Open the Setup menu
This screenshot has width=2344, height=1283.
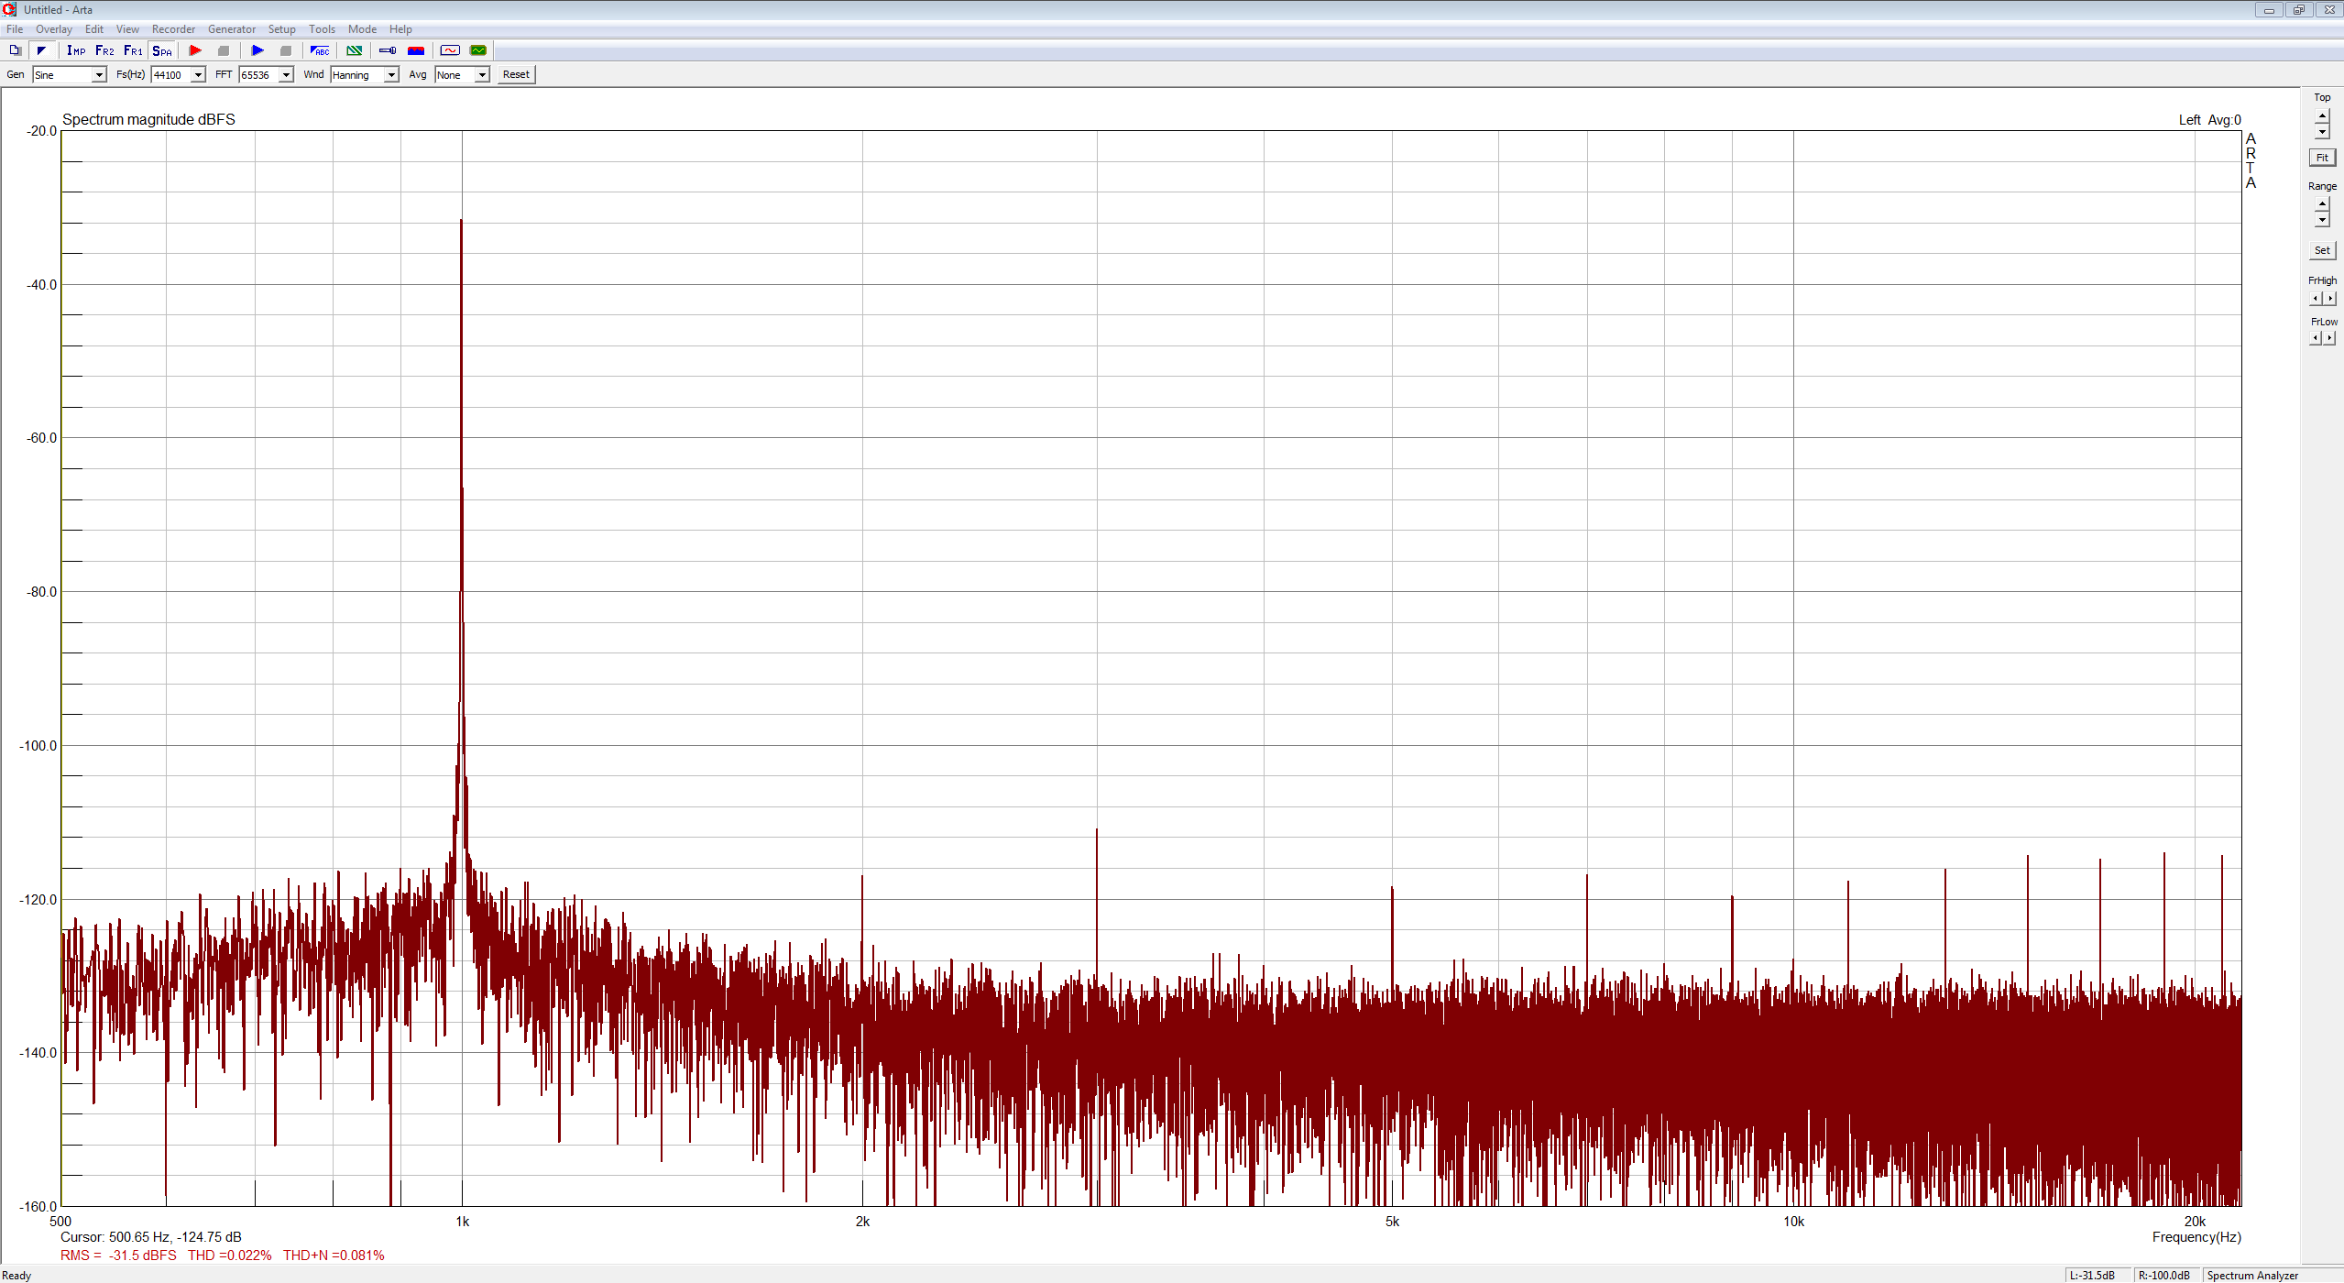(x=282, y=29)
